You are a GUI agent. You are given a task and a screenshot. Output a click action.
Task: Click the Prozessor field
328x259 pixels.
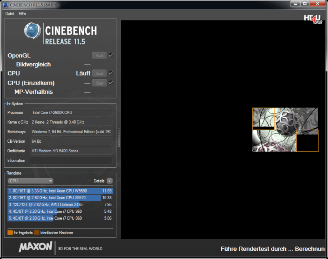tap(72, 112)
